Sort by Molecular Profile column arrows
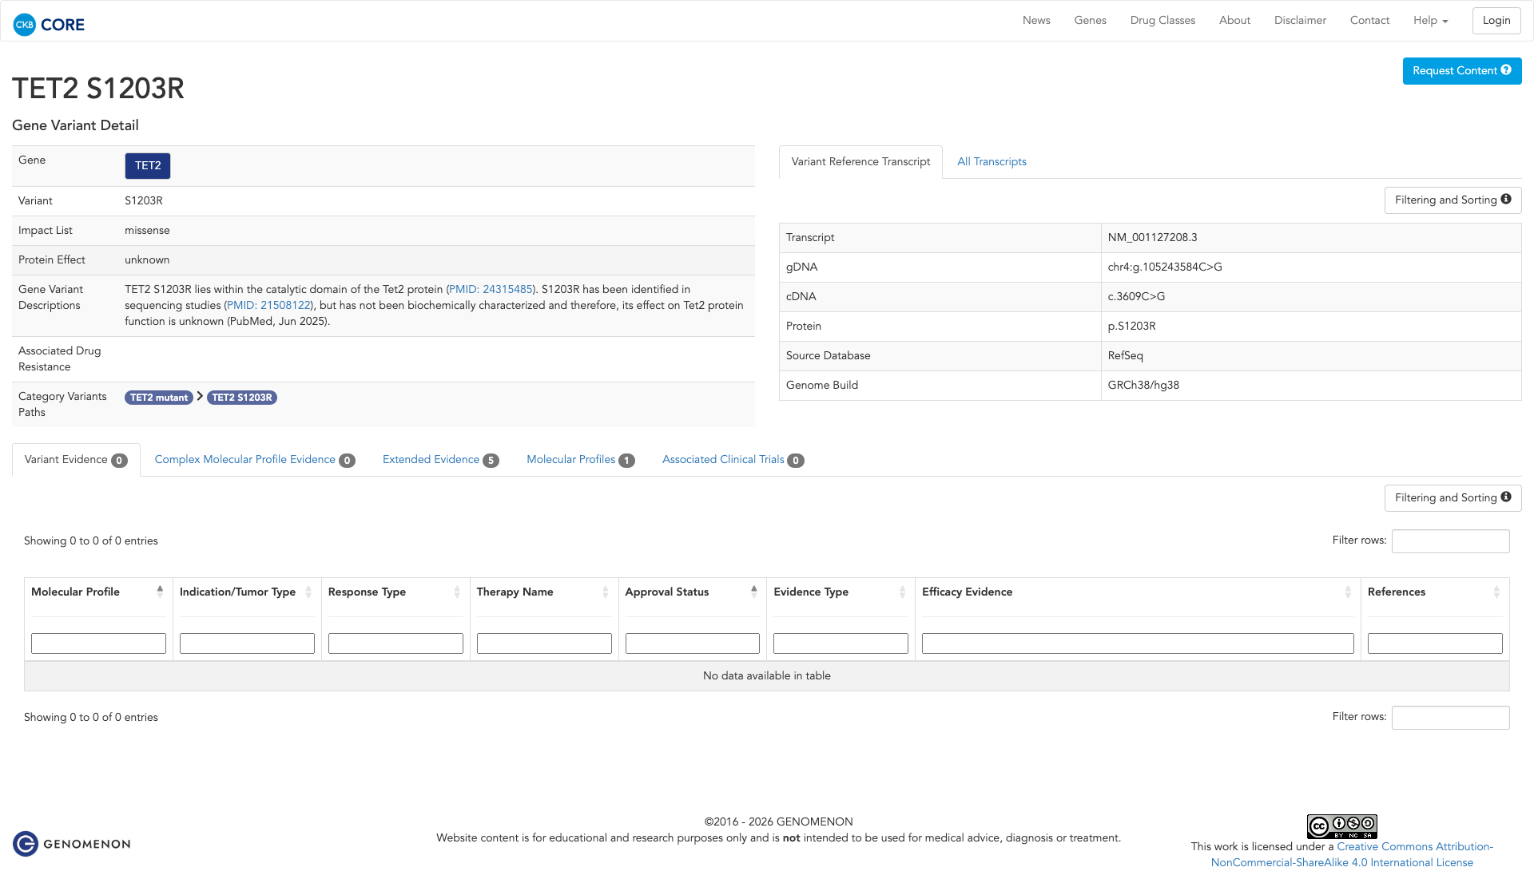The image size is (1534, 871). point(160,592)
